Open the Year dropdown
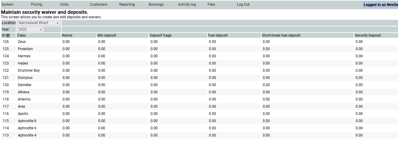Viewport: 398px width, 147px height. point(30,29)
